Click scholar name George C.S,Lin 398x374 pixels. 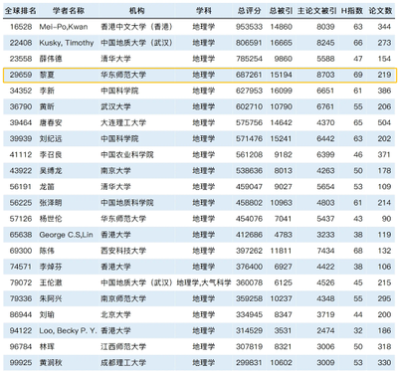[x=66, y=235]
